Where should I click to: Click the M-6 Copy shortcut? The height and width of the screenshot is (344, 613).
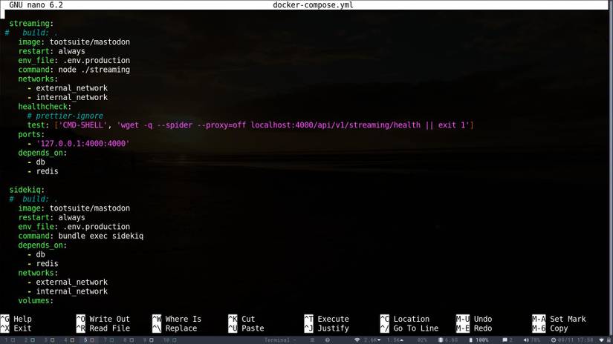(x=550, y=328)
